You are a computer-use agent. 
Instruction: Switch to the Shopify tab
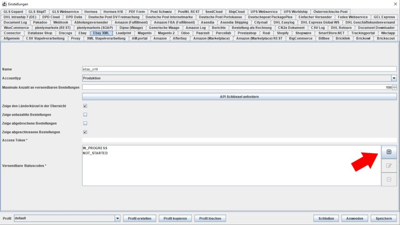(283, 33)
